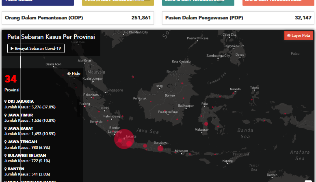Select SULAWESI SELATAN province entry
This screenshot has height=182, width=316.
tap(27, 156)
